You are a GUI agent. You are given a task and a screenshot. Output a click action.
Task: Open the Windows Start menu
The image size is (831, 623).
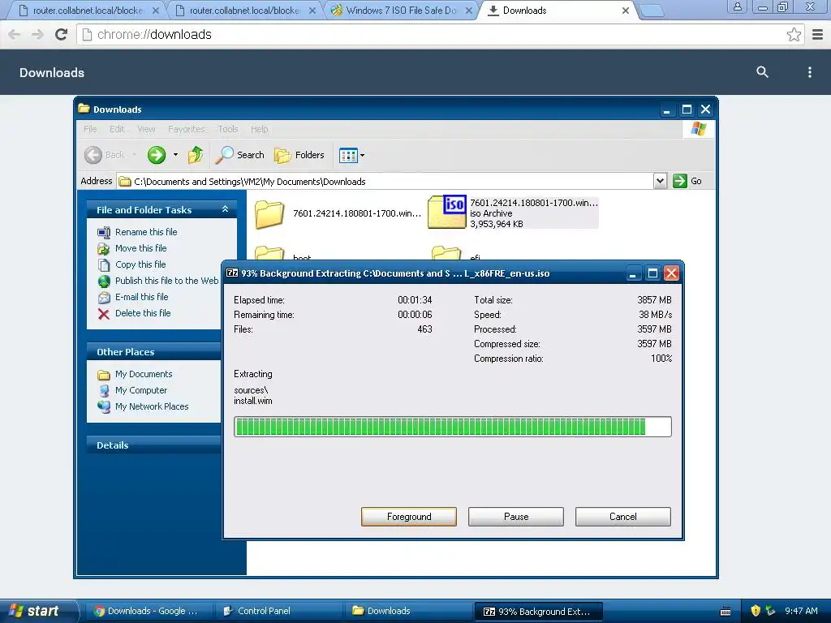tap(38, 611)
